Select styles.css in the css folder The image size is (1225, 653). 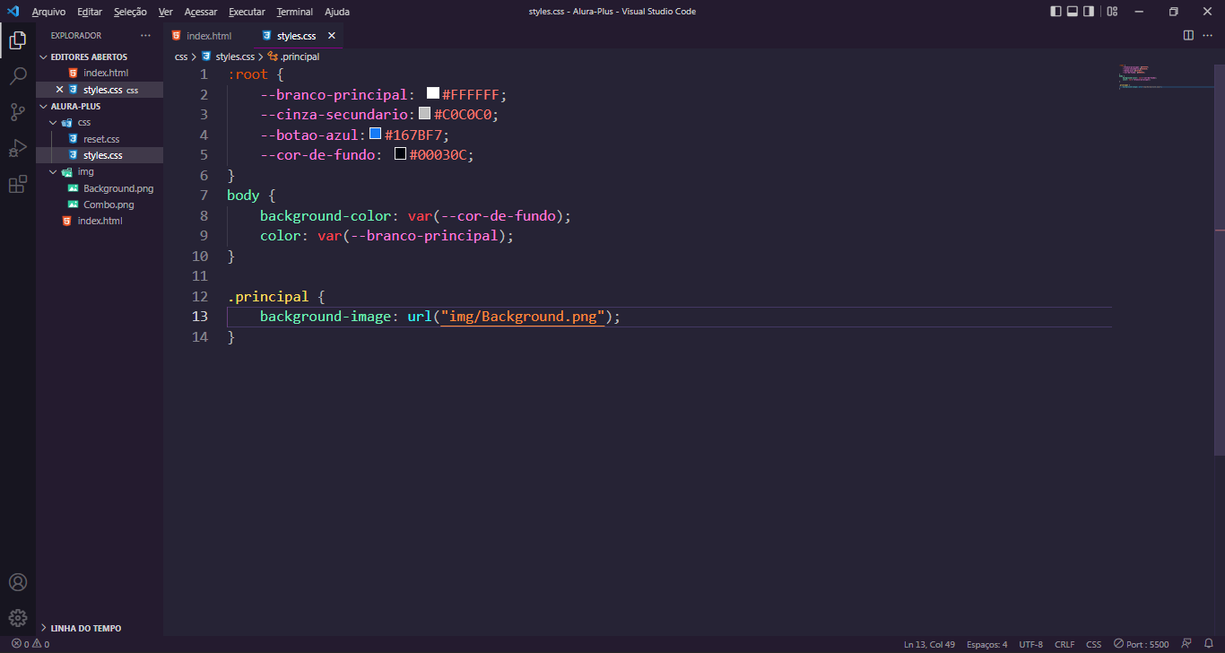click(103, 155)
